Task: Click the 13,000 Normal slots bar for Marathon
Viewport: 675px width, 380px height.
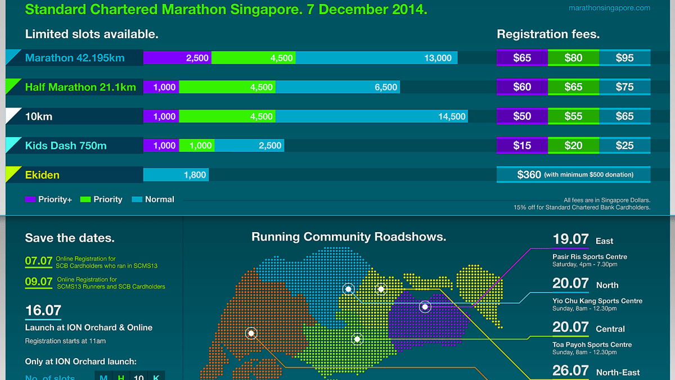Action: [x=377, y=57]
